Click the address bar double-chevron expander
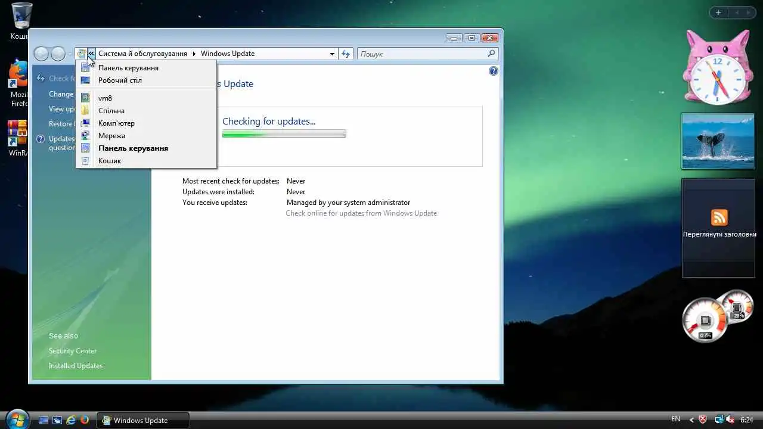 click(91, 54)
